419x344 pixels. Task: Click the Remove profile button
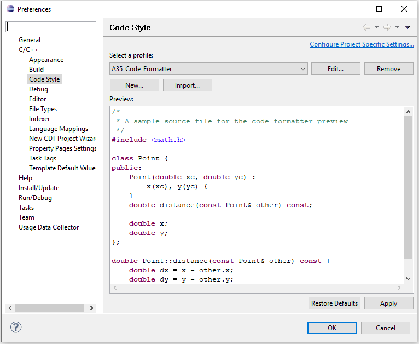tap(388, 69)
